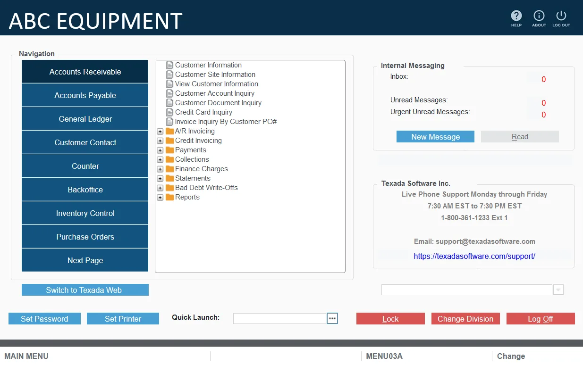Click the New Message button
Viewport: 583px width, 365px height.
[435, 137]
